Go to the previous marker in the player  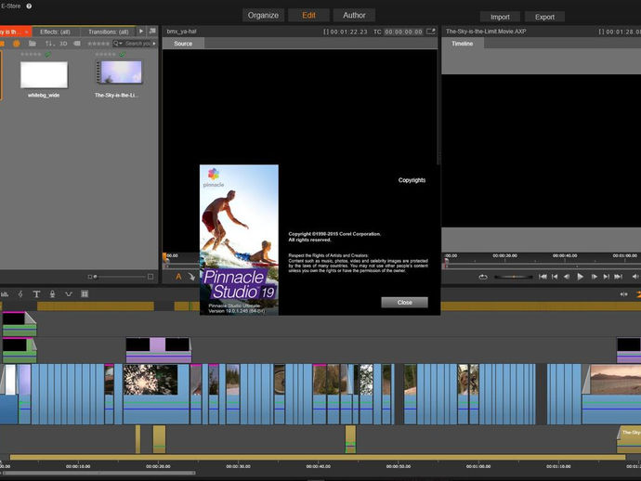pyautogui.click(x=555, y=277)
